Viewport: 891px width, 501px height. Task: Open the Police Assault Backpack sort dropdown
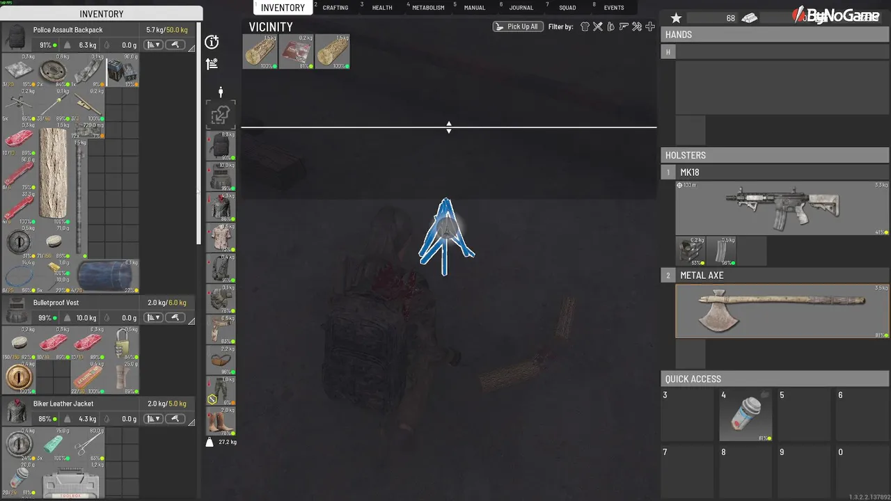click(153, 45)
